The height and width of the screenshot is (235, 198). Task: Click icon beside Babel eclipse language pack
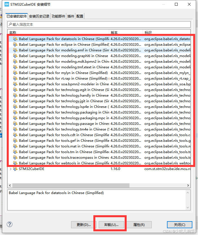[15, 45]
